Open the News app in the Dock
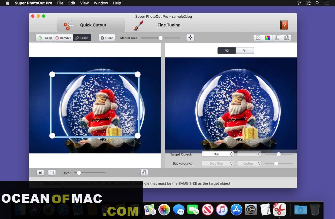The width and height of the screenshot is (335, 219). [207, 210]
